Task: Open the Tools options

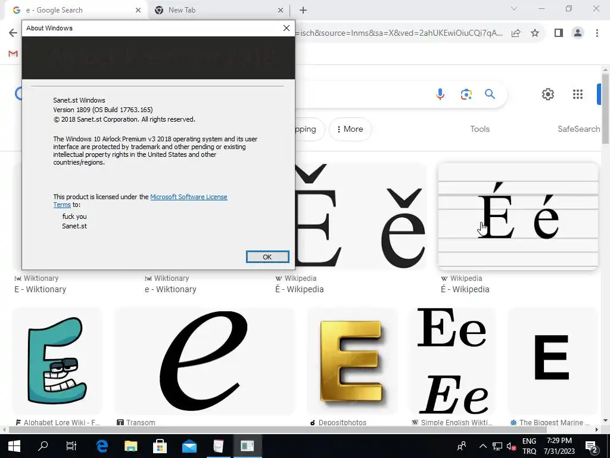Action: tap(480, 129)
